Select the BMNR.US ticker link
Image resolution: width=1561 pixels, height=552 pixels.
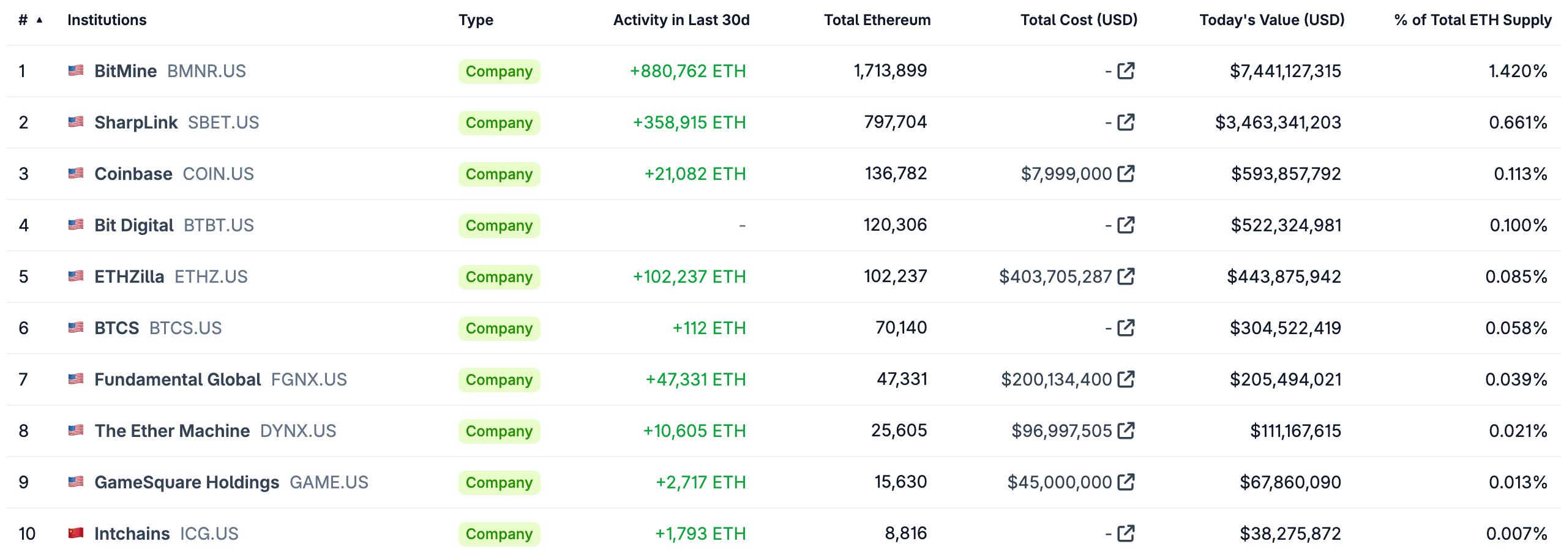(207, 71)
